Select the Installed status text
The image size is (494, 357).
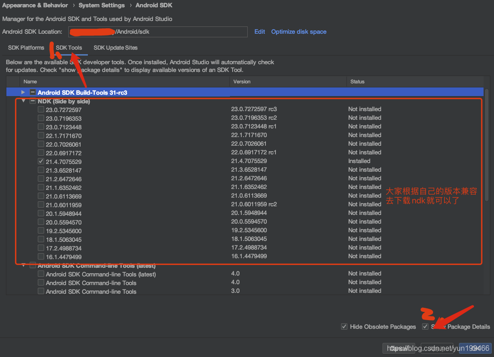(x=359, y=161)
